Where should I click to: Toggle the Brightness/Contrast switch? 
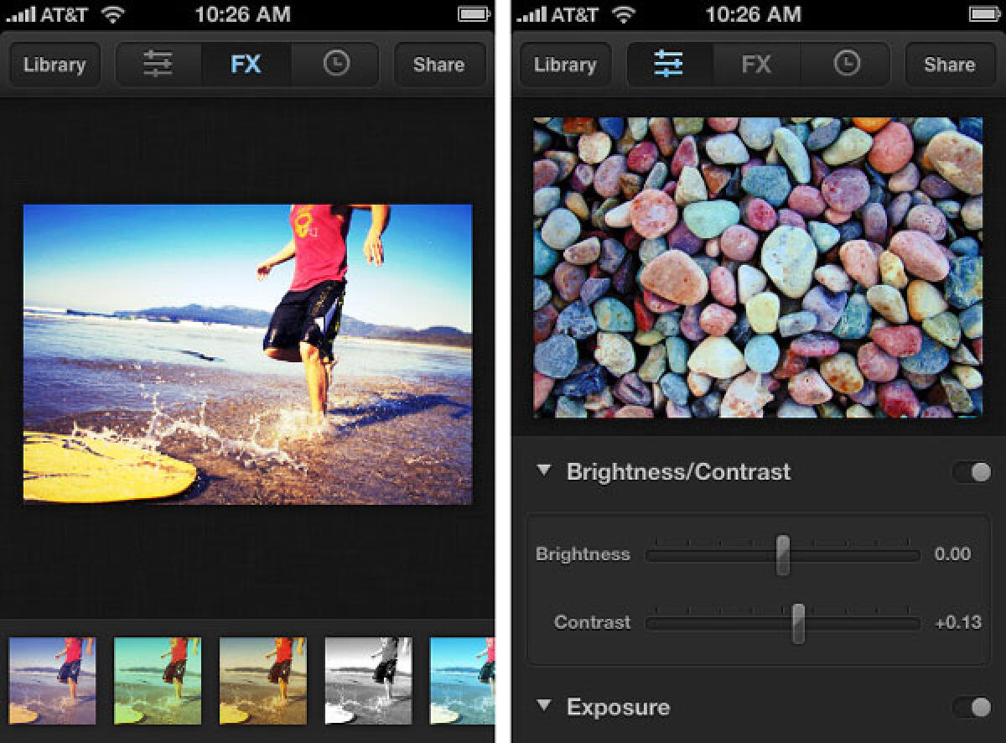(x=972, y=472)
